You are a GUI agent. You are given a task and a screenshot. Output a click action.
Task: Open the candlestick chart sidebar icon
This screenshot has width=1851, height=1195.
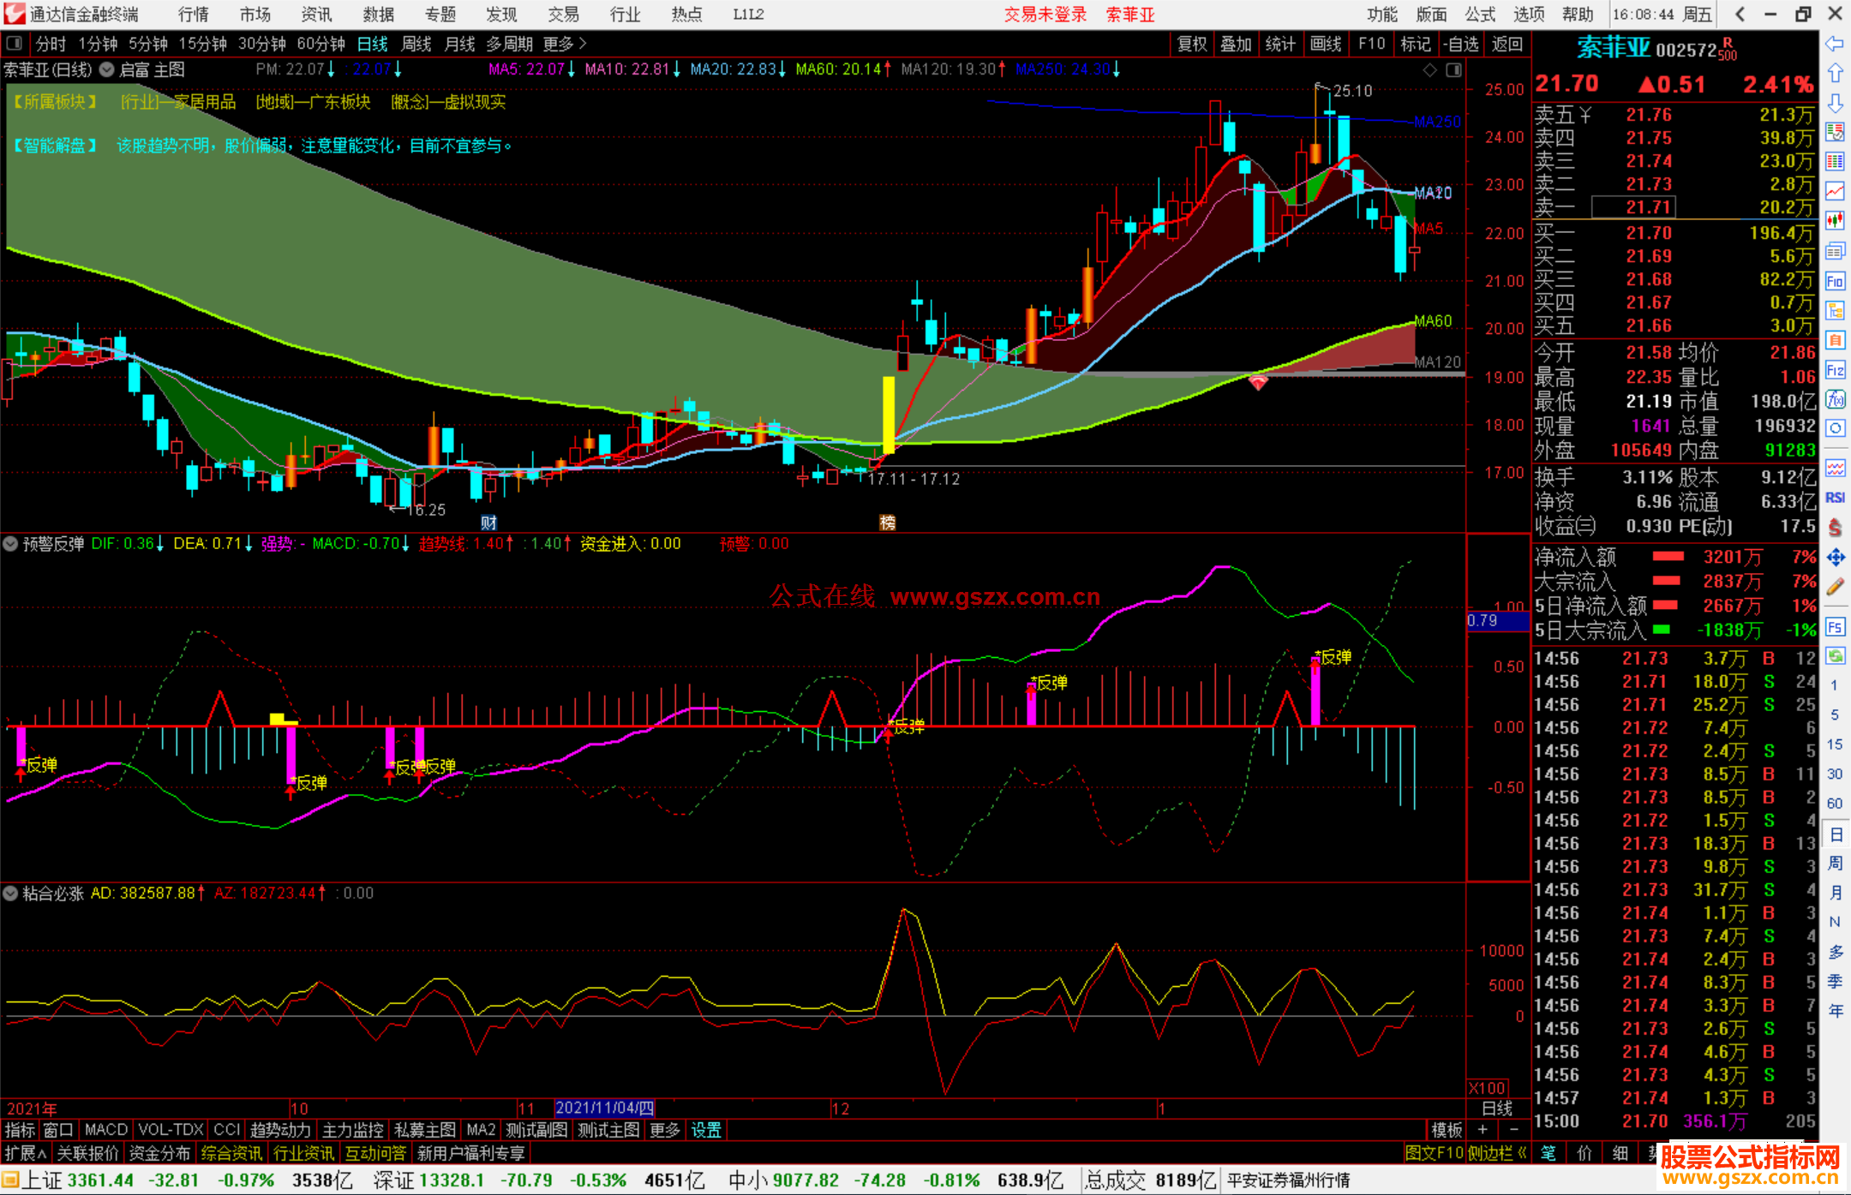coord(1835,221)
